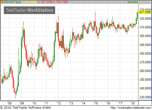
Task: Select the '08 marker on time axis
Action: tap(9, 103)
